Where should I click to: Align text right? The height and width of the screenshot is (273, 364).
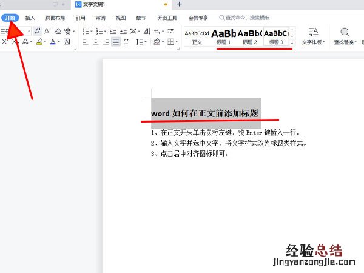[x=106, y=42]
